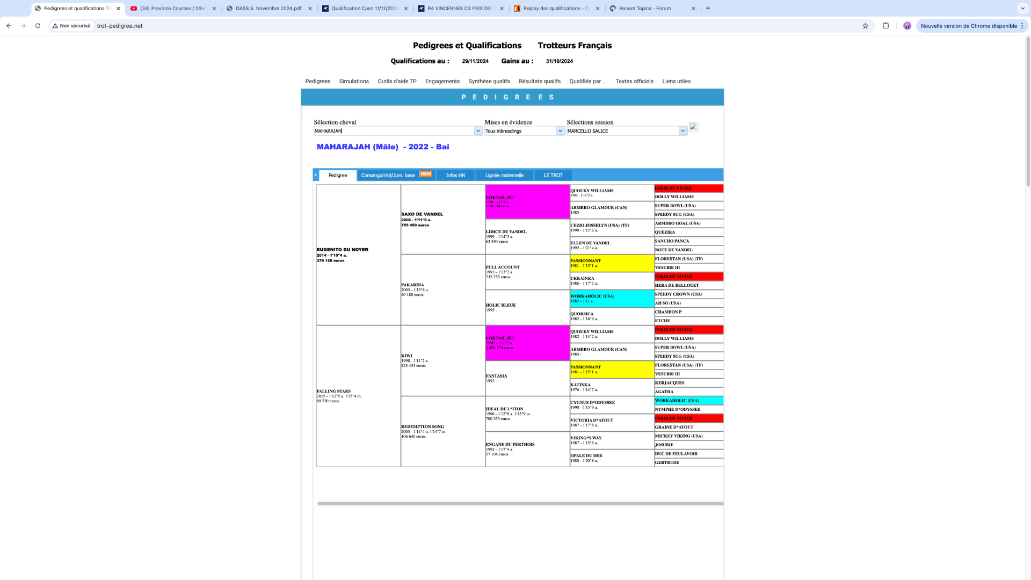This screenshot has width=1031, height=580.
Task: Select the LE TROT tab
Action: [x=553, y=176]
